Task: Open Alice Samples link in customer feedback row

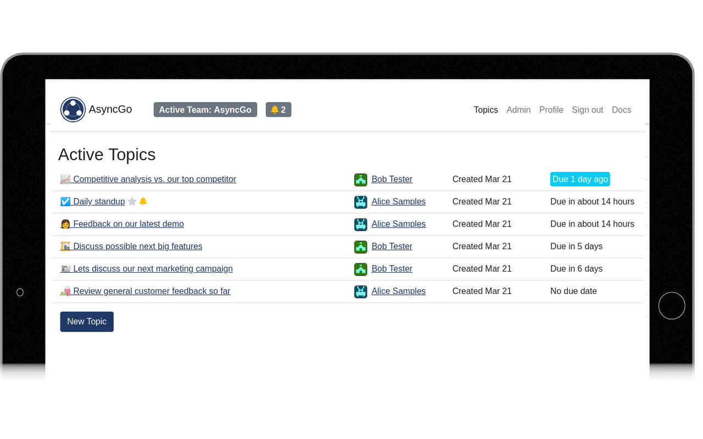Action: 399,291
